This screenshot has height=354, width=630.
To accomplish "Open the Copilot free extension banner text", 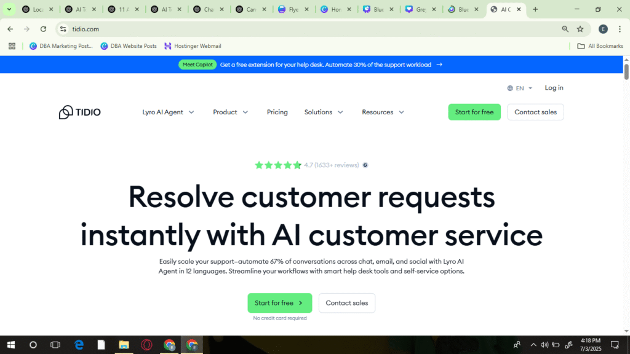I will 325,65.
